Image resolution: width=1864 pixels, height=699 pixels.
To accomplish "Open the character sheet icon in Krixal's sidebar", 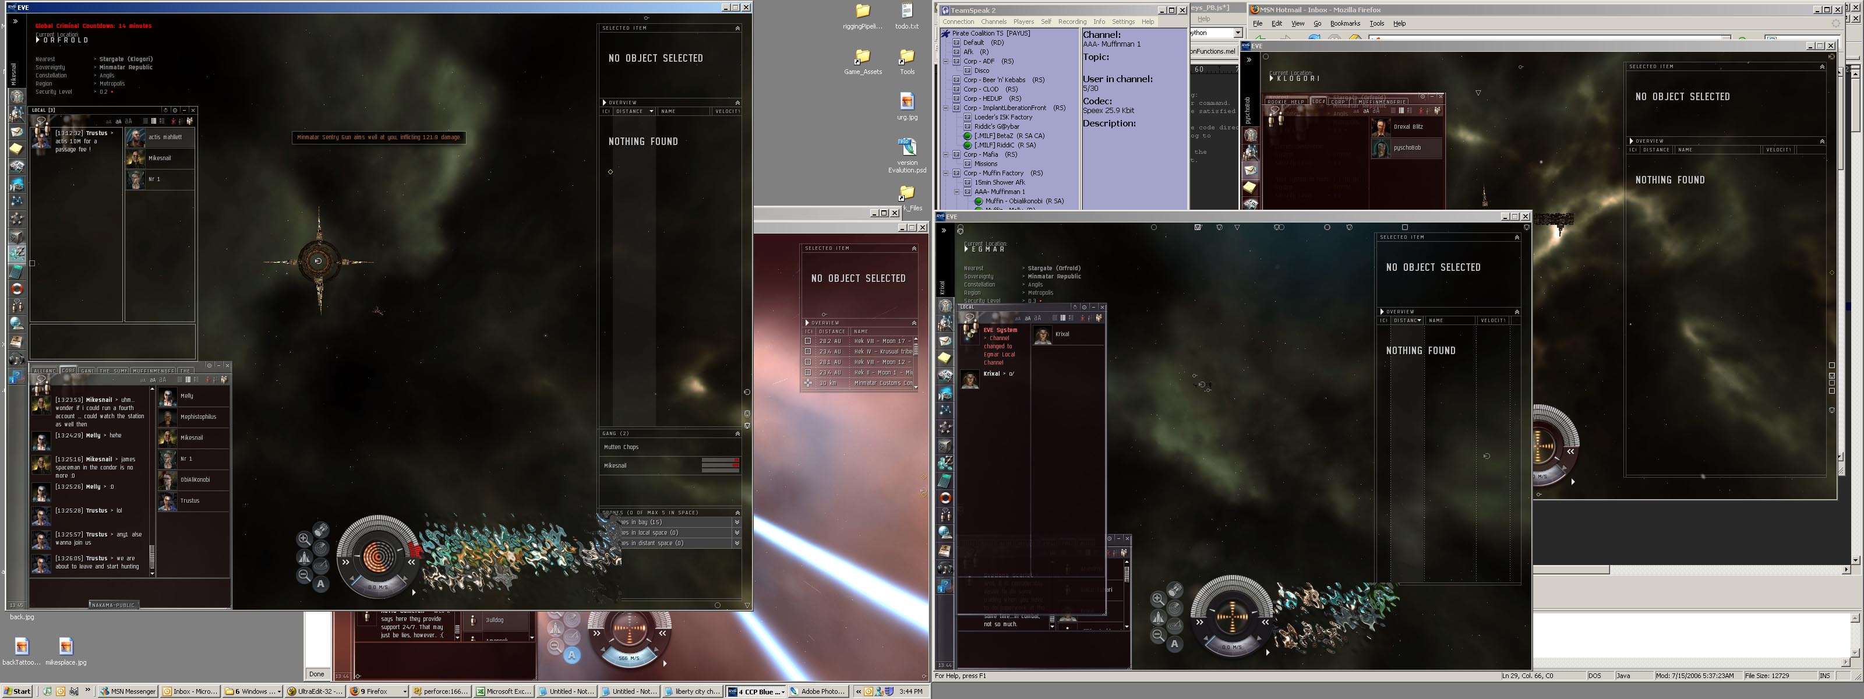I will (x=945, y=305).
